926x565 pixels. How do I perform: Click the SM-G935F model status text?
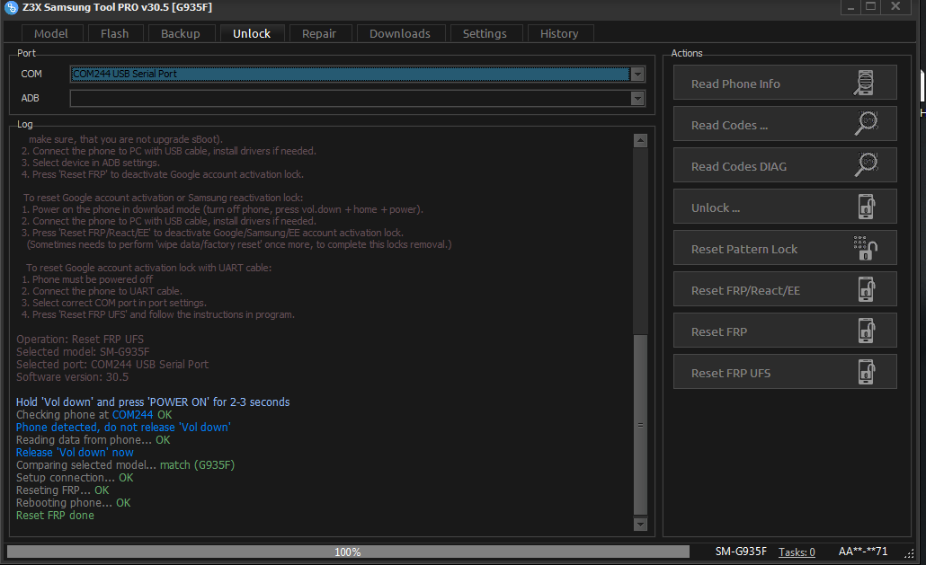click(x=741, y=552)
